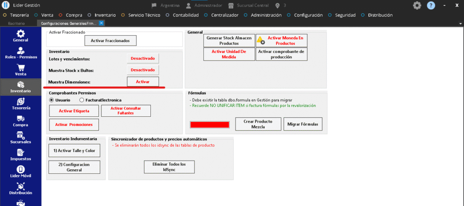Open the Impuestos sidebar section
The width and height of the screenshot is (464, 206).
[20, 155]
